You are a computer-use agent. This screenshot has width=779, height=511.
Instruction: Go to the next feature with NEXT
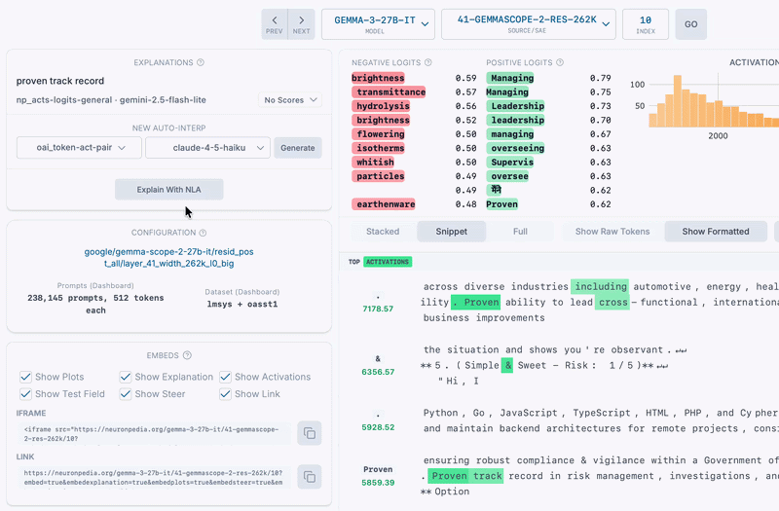[301, 23]
